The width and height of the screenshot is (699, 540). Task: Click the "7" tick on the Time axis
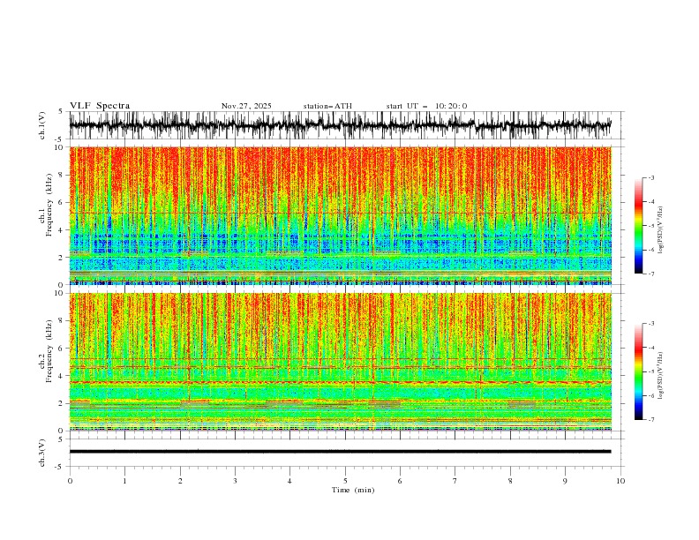[455, 481]
